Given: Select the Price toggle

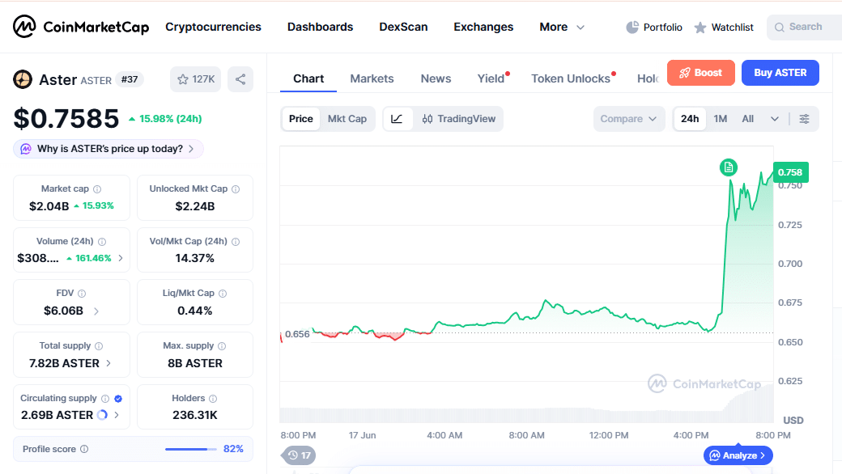Looking at the screenshot, I should pos(300,119).
